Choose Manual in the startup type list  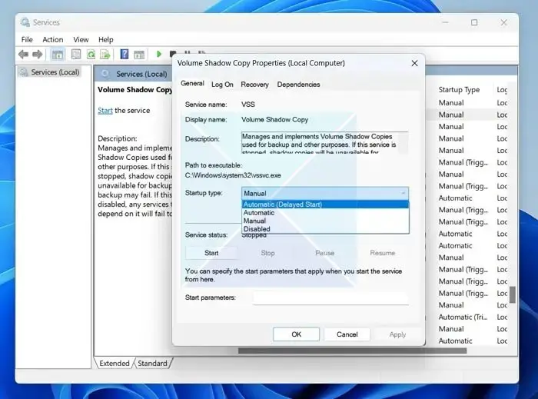point(325,221)
